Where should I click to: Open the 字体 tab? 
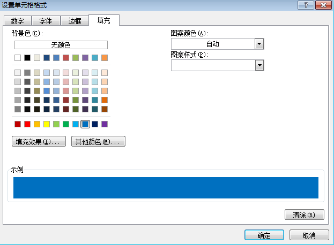tap(46, 21)
